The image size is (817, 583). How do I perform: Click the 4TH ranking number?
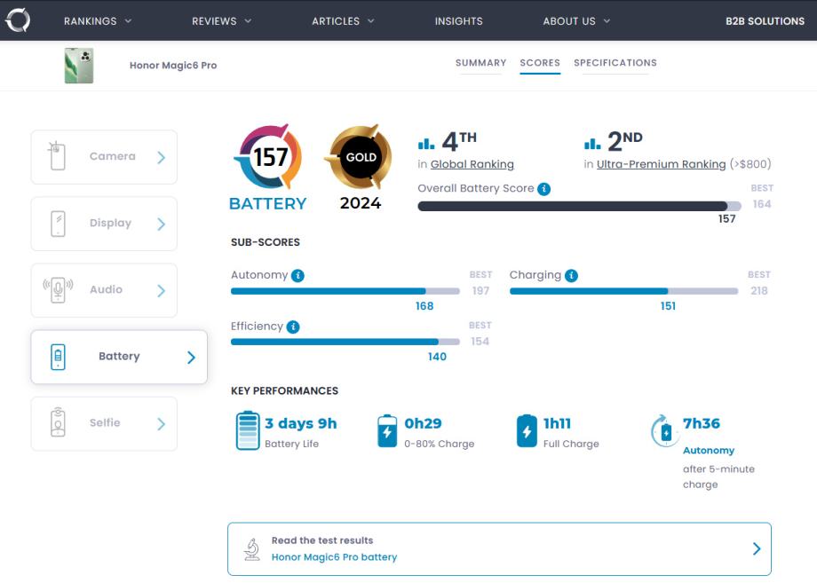point(459,142)
